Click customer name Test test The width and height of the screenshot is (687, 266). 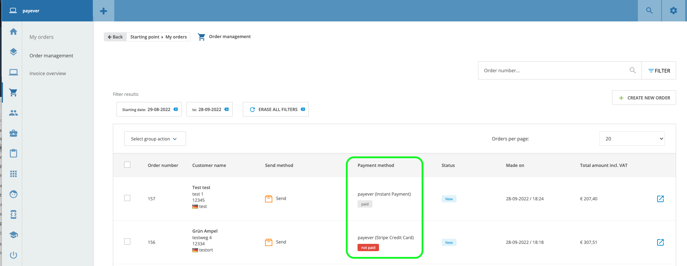201,188
